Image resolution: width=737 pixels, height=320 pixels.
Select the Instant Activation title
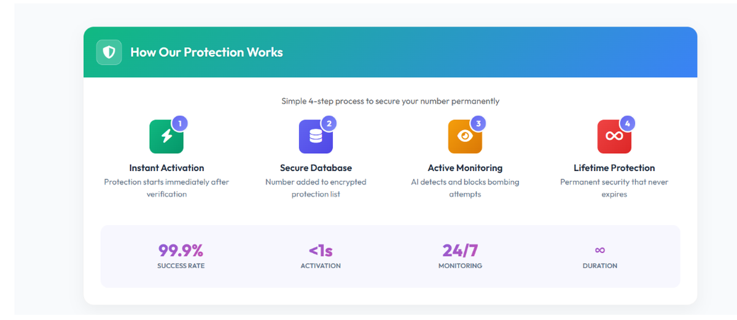(x=166, y=168)
